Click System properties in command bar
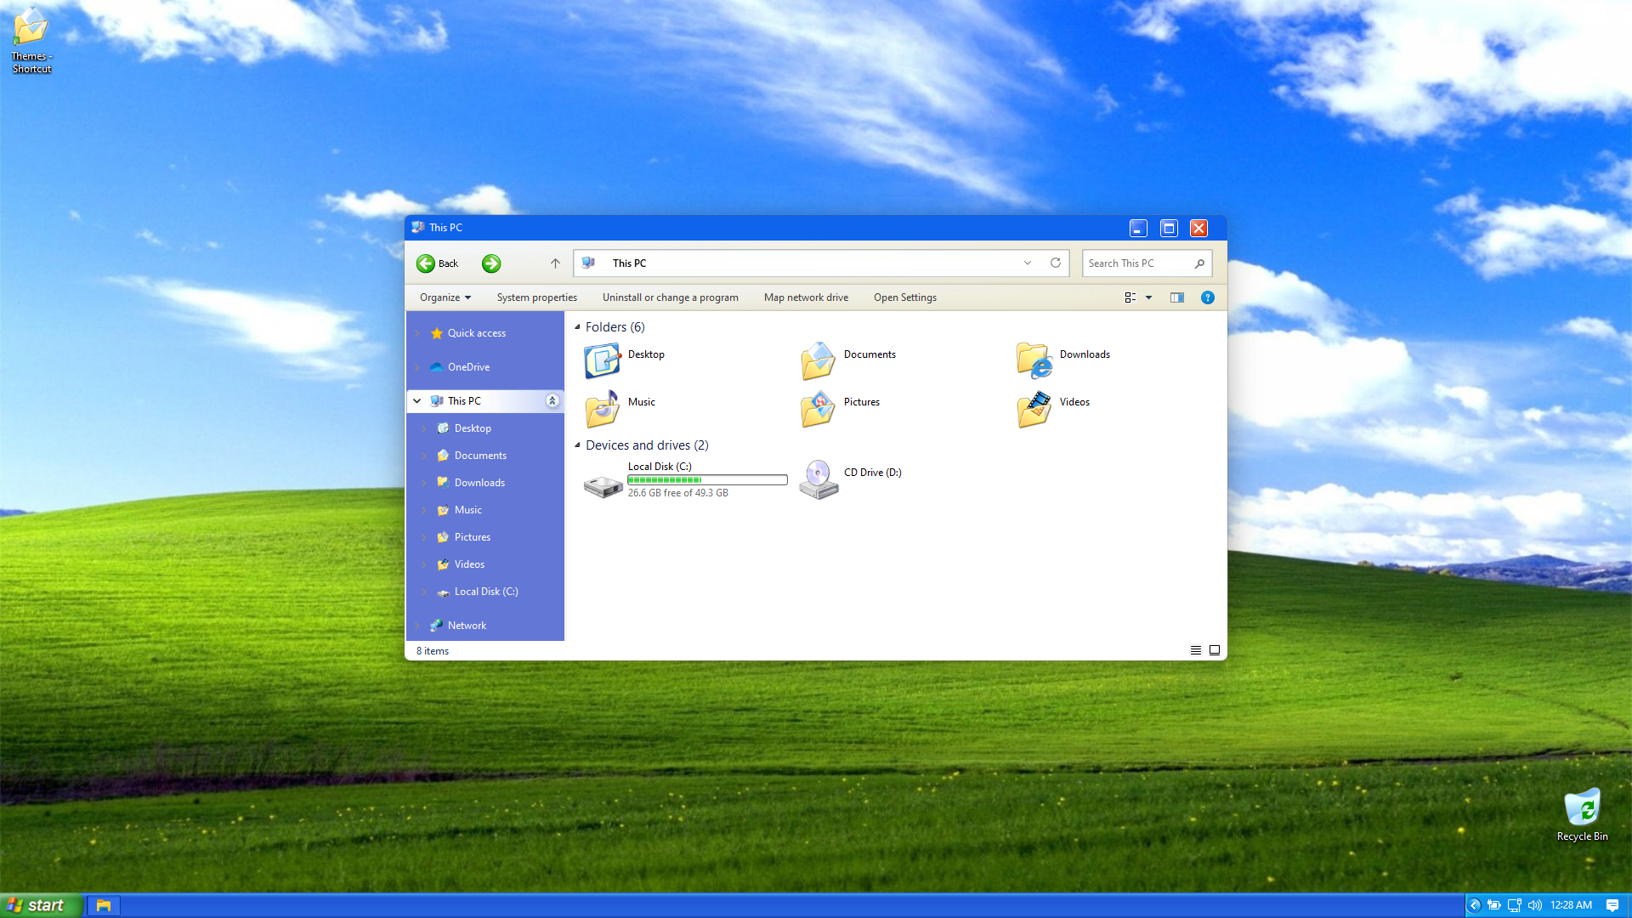 pyautogui.click(x=536, y=297)
